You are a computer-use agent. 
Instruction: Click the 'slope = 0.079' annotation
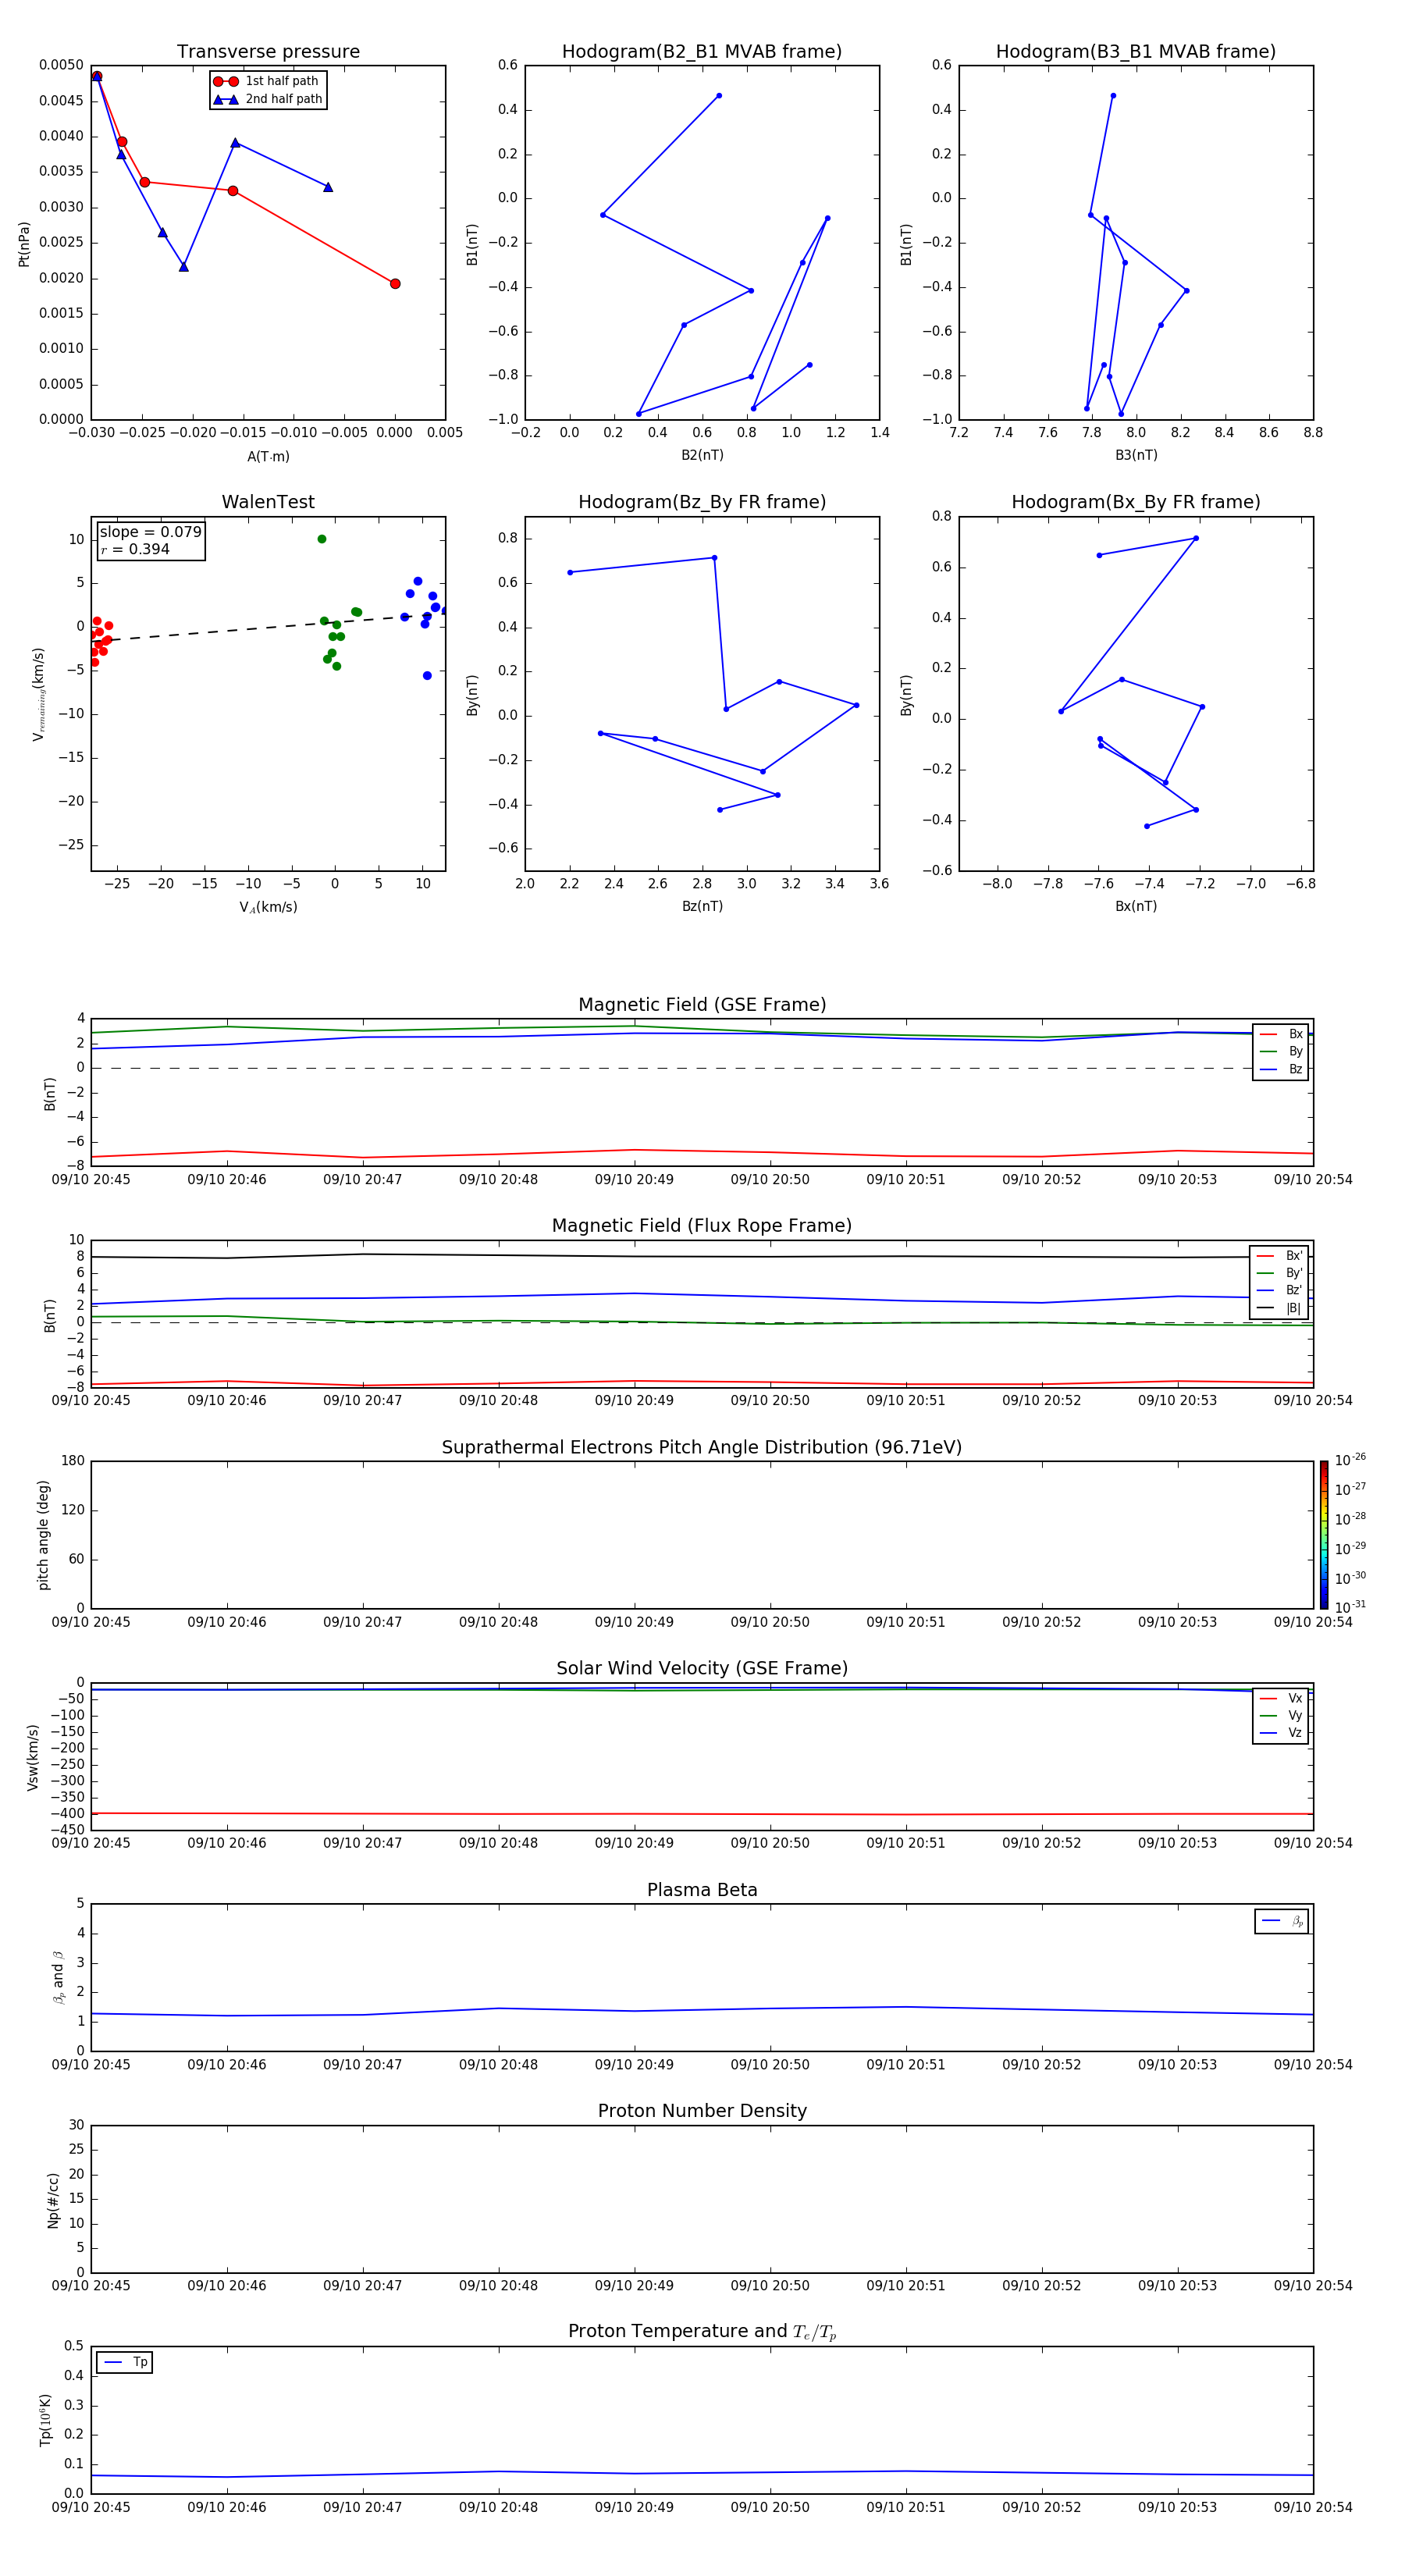[x=151, y=532]
